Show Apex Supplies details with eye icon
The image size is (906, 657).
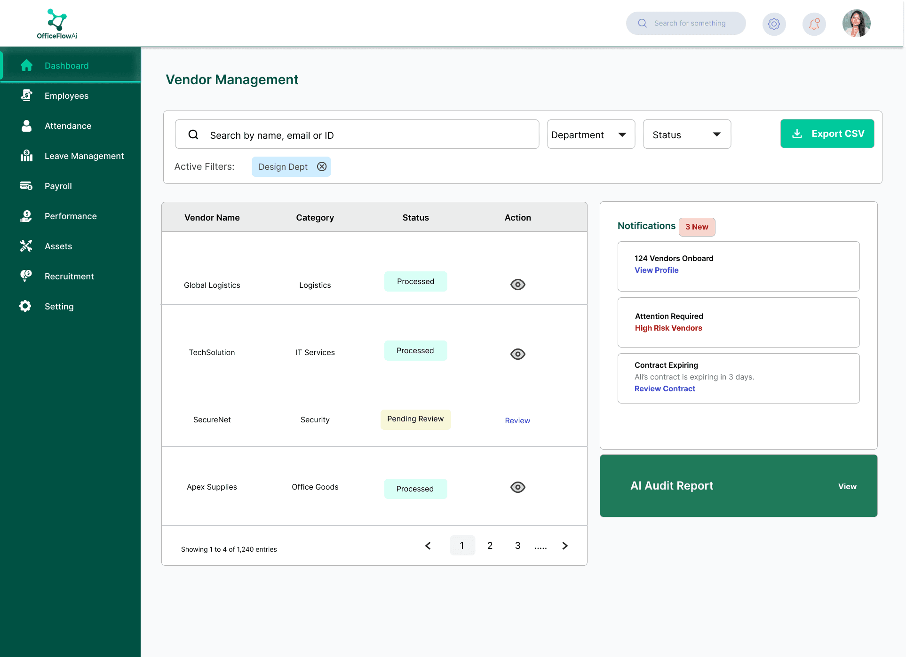[517, 487]
